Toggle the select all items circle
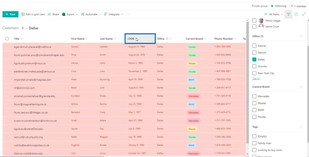Image resolution: width=309 pixels, height=157 pixels. 7,39
